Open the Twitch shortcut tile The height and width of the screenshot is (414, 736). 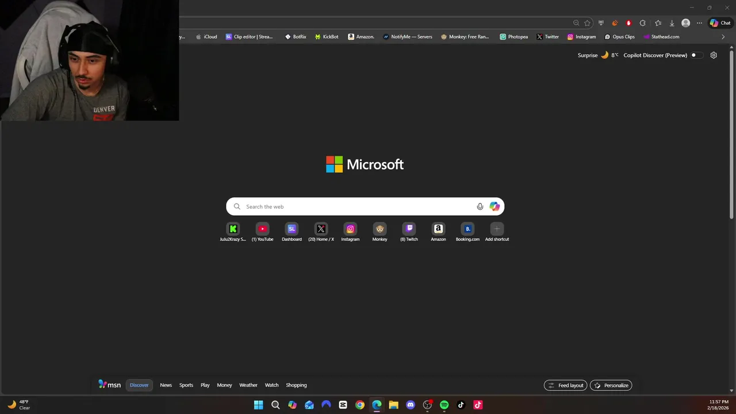pos(409,232)
